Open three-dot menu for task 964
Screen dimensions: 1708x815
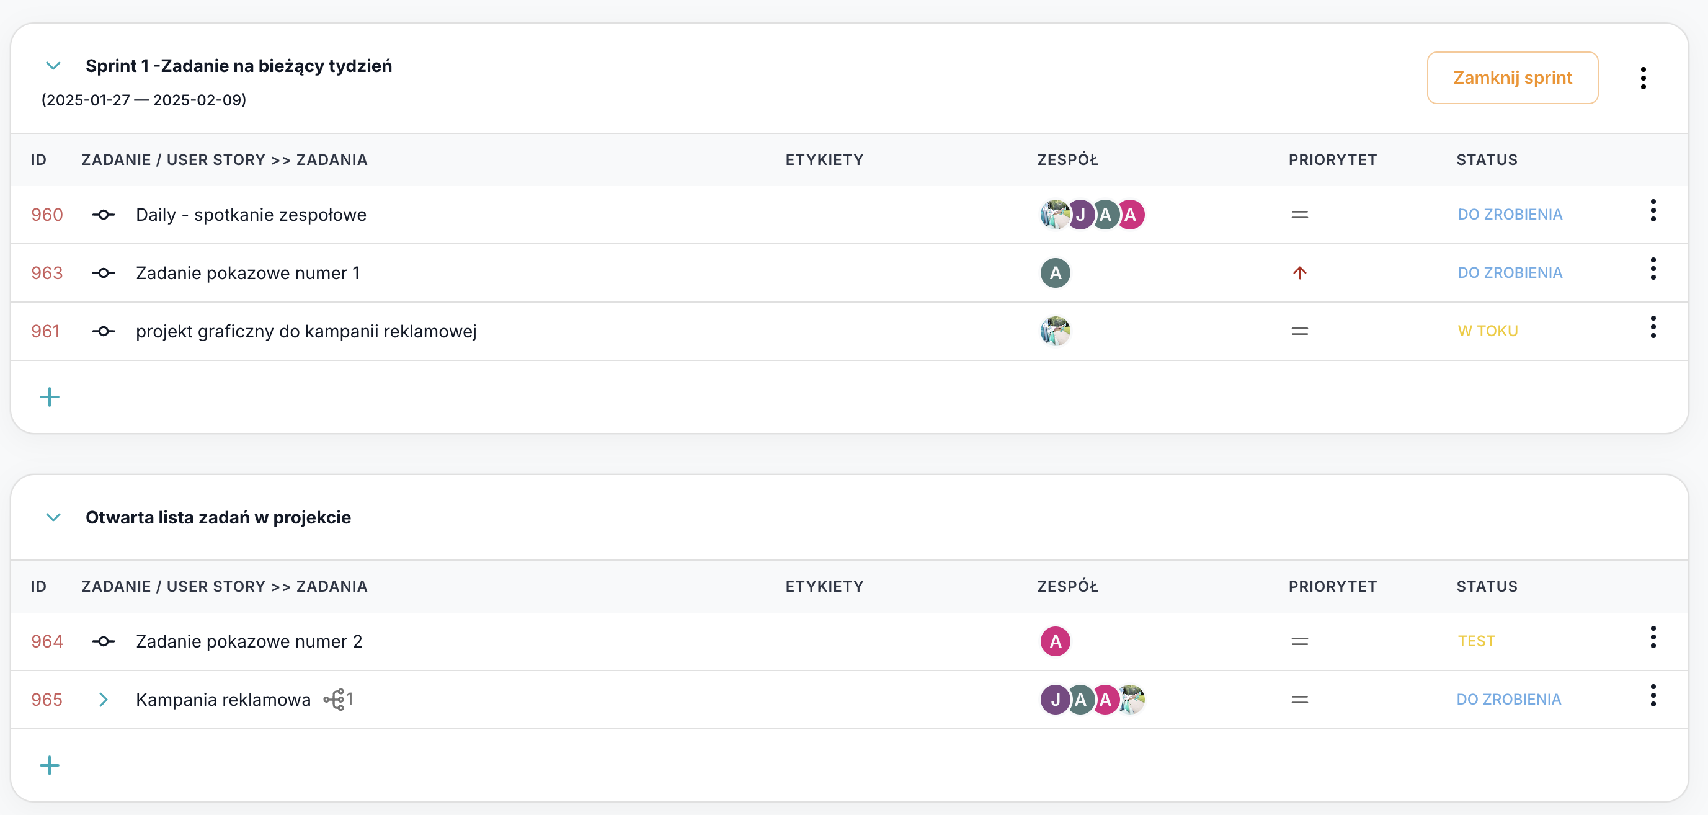(1652, 636)
